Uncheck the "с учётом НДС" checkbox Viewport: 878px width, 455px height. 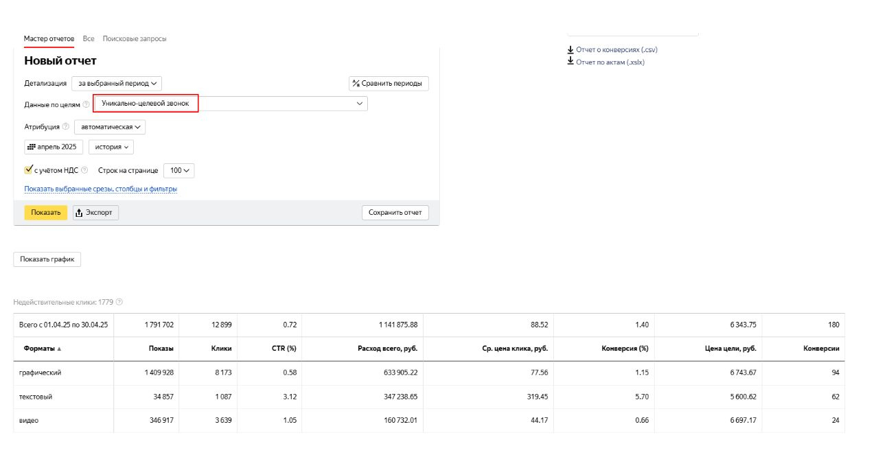click(x=29, y=170)
